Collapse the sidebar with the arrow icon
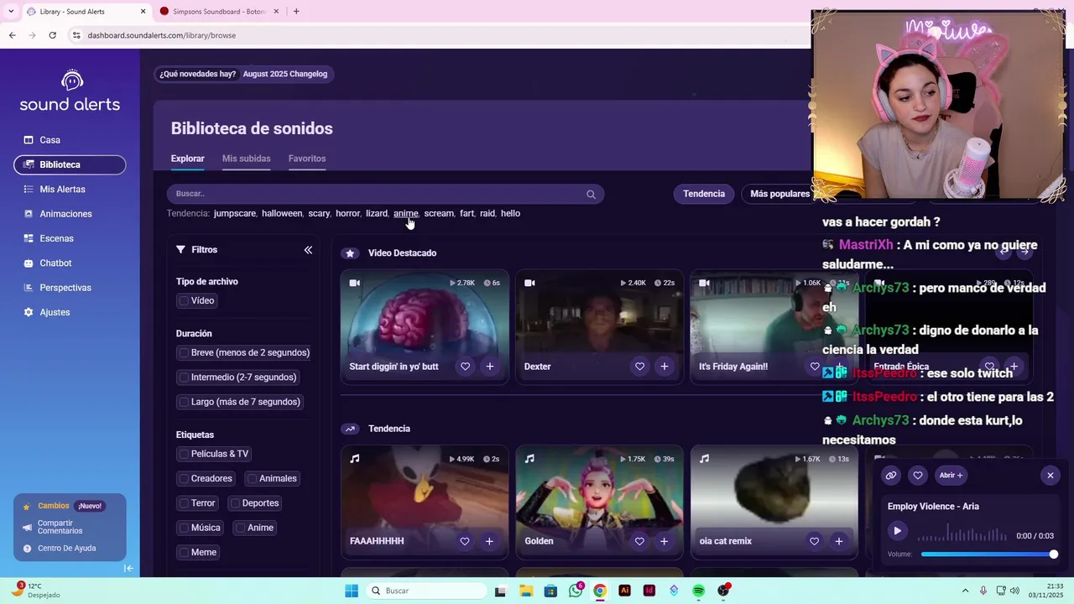Viewport: 1074px width, 604px height. pyautogui.click(x=128, y=569)
